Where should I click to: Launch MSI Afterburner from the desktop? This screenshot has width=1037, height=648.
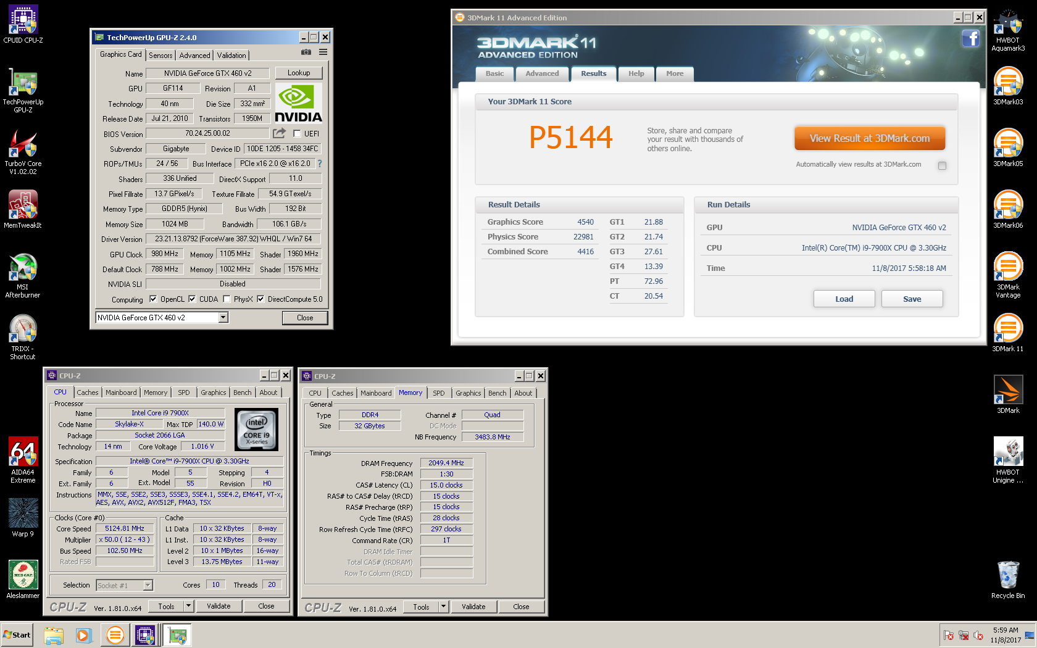[x=23, y=275]
